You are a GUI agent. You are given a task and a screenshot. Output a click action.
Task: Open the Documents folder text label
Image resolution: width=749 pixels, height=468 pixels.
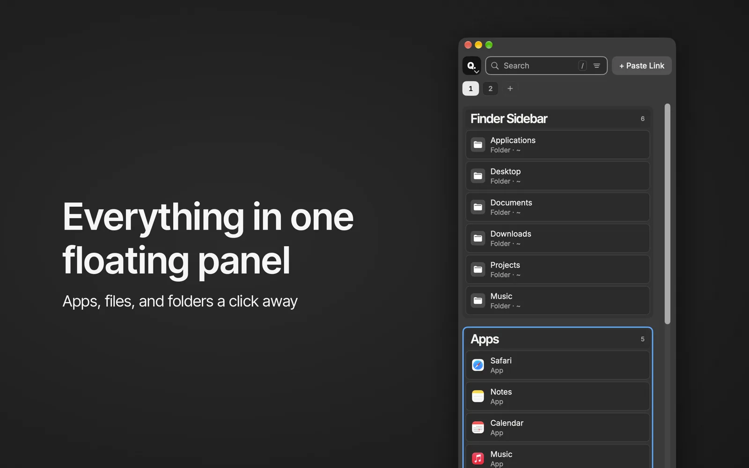511,203
